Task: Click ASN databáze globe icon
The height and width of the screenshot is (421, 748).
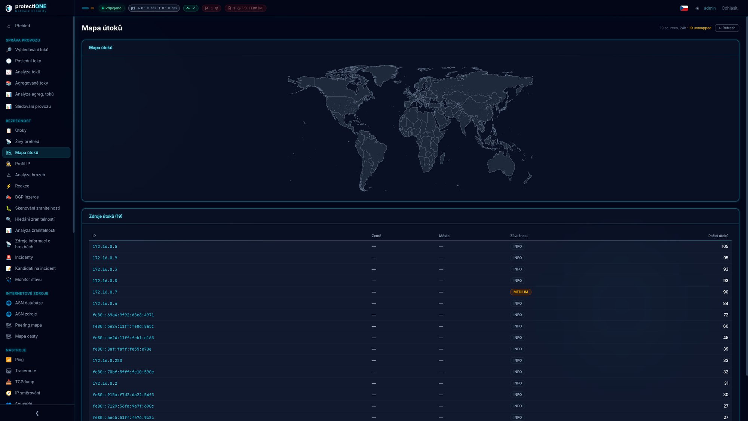Action: [x=9, y=303]
